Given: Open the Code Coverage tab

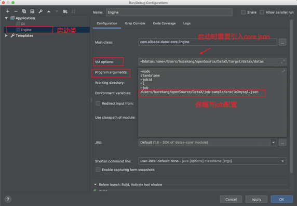Looking at the screenshot, I should pyautogui.click(x=164, y=23).
